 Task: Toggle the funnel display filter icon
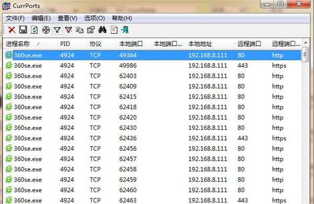[x=57, y=30]
